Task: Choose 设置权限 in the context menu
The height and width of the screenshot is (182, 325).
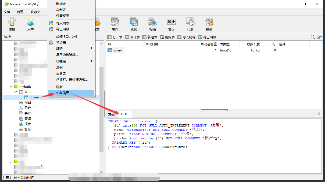Action: (63, 16)
